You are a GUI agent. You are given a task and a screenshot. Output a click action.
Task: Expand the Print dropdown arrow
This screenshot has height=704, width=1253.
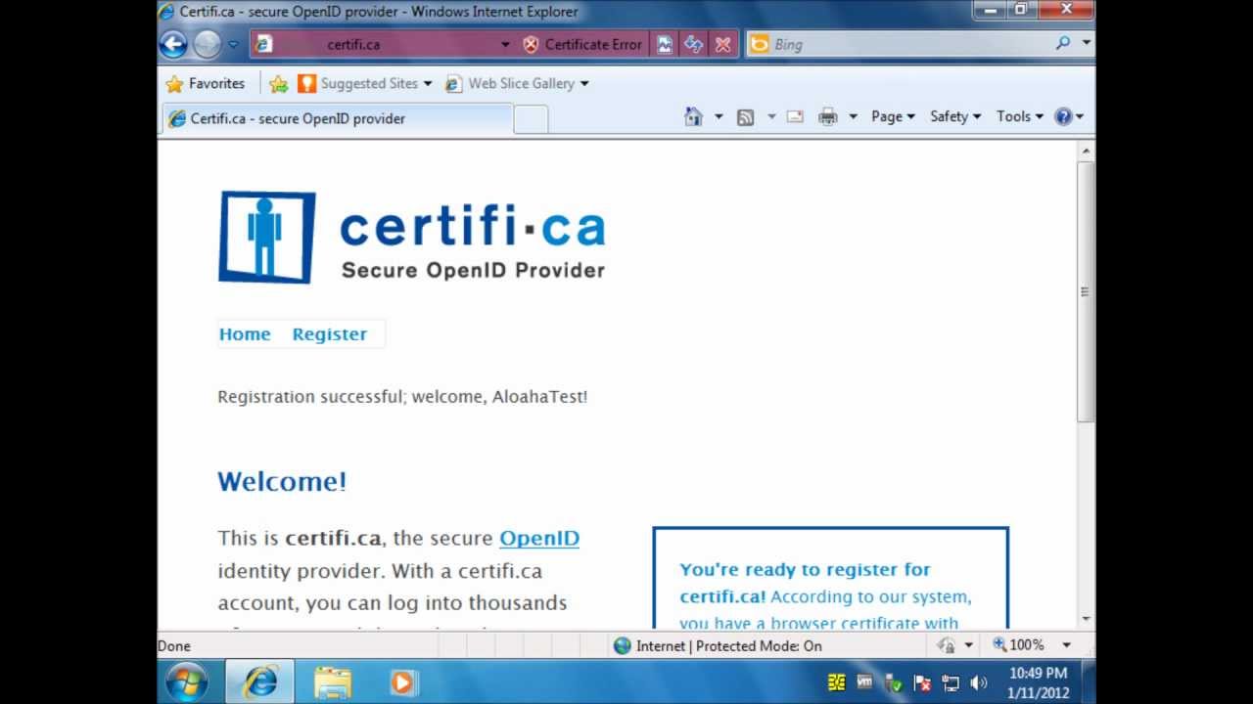click(x=853, y=117)
